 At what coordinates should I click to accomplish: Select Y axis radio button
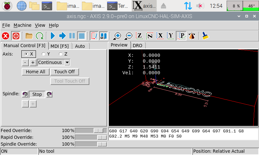coord(46,54)
